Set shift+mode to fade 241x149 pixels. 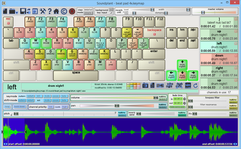64,100
